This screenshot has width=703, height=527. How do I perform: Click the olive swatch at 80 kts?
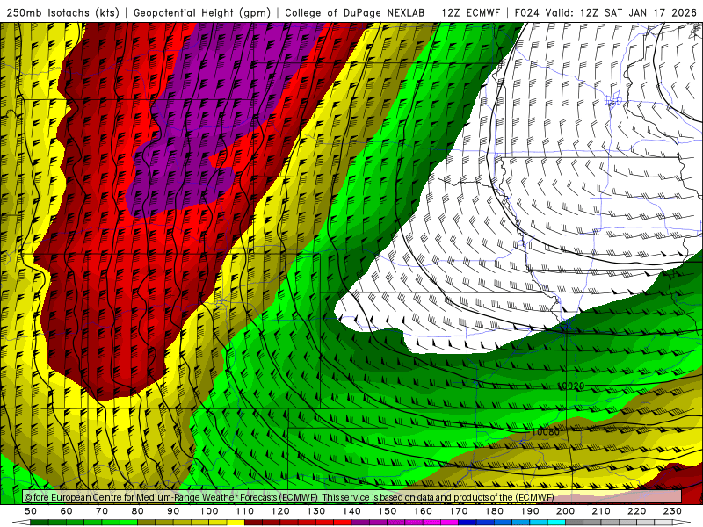(147, 523)
